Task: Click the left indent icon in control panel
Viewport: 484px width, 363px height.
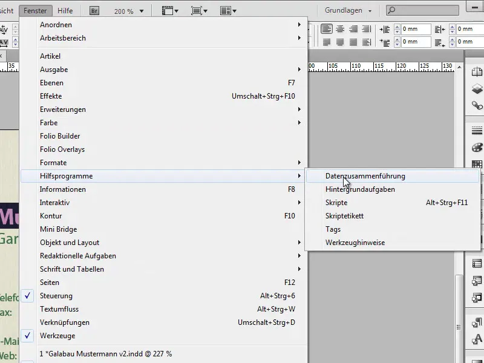Action: [385, 29]
